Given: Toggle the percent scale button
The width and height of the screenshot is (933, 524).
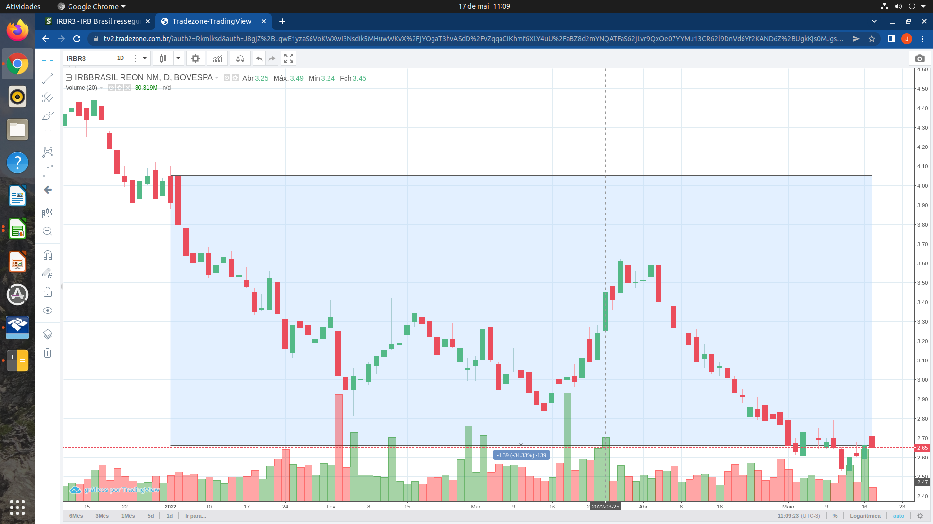Looking at the screenshot, I should [x=835, y=516].
